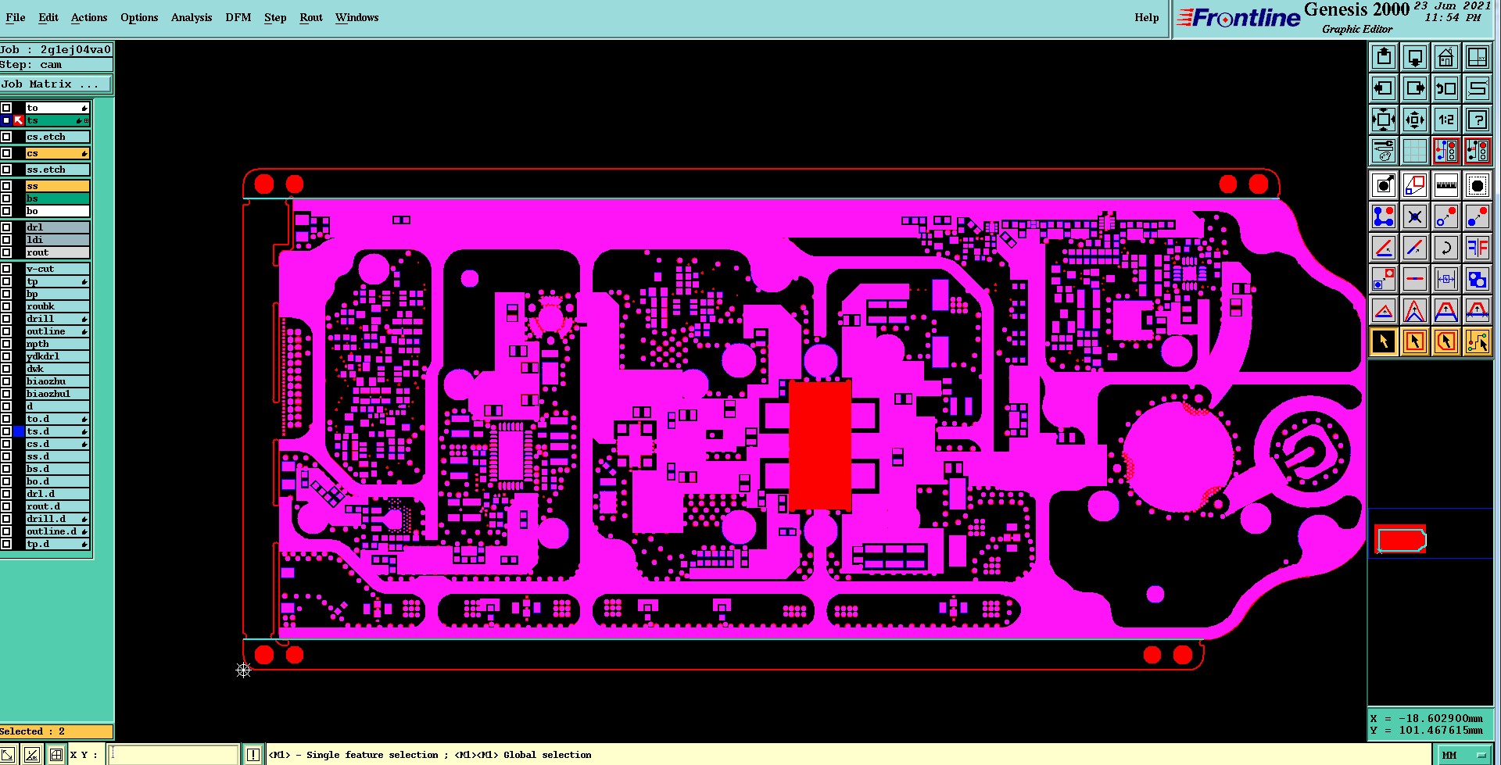Open the XY window view icon
This screenshot has width=1501, height=765.
click(1478, 57)
